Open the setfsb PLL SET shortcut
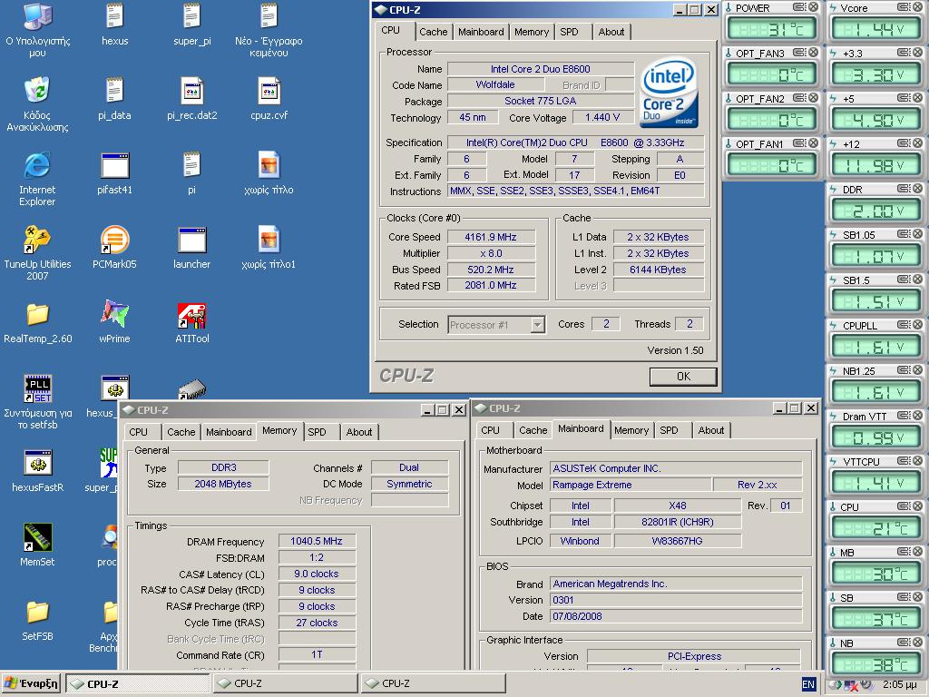This screenshot has width=929, height=697. 37,388
